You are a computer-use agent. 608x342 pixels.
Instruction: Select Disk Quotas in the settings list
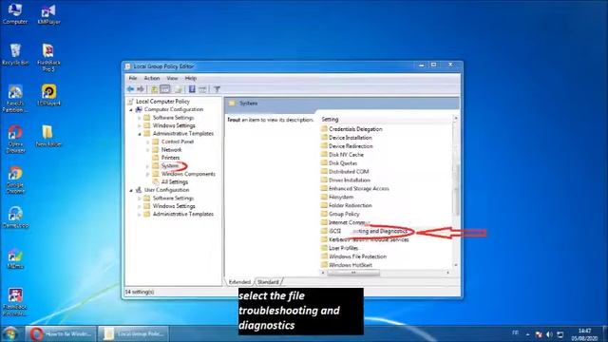pos(343,163)
